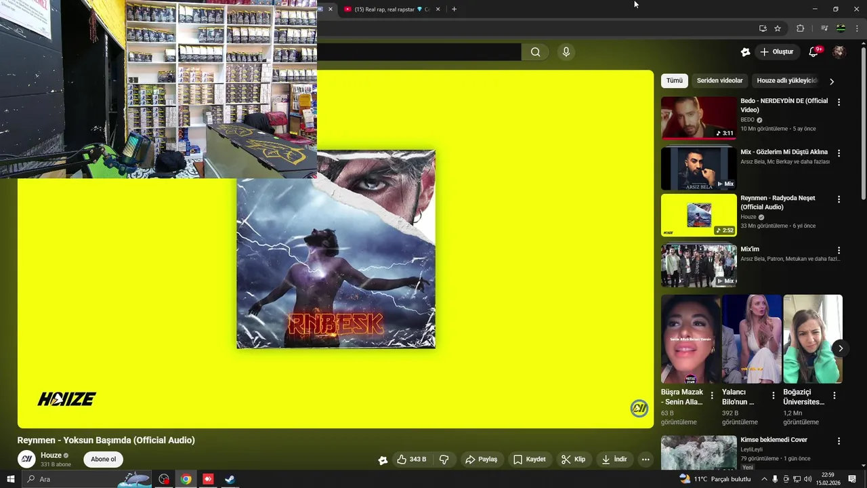867x488 pixels.
Task: Click the sparkle Ask icon beside Oluştur
Action: tap(745, 52)
